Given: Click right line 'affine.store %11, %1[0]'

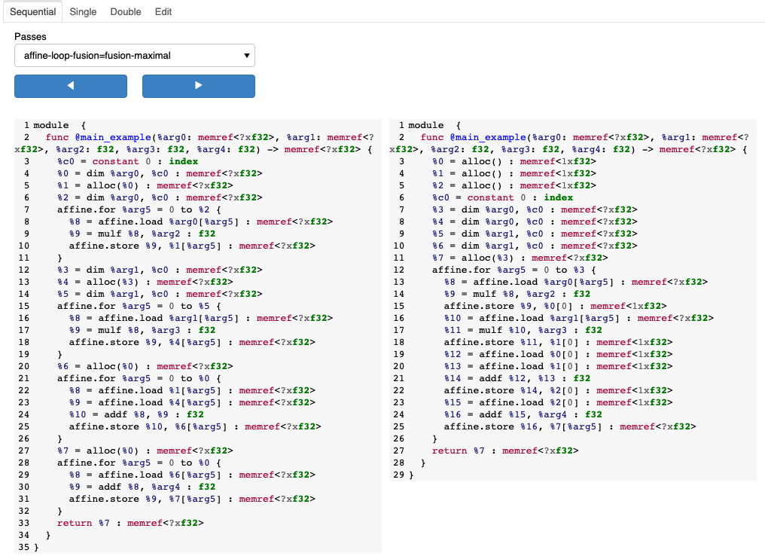Looking at the screenshot, I should click(558, 342).
